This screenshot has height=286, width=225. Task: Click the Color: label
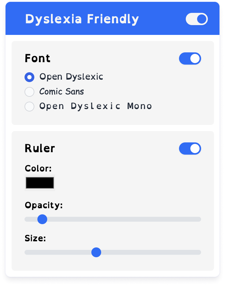tap(38, 168)
